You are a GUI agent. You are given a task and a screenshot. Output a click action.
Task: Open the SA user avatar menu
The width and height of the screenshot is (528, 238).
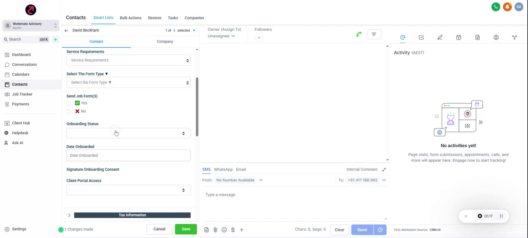pos(519,7)
